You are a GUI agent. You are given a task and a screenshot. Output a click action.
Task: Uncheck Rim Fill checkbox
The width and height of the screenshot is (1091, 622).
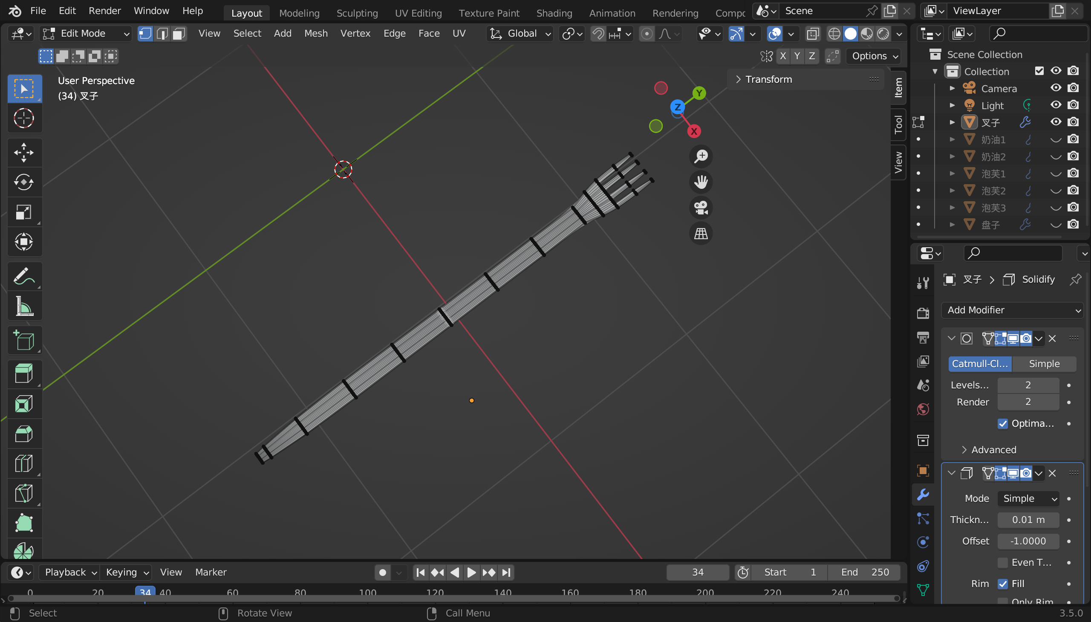coord(1002,584)
